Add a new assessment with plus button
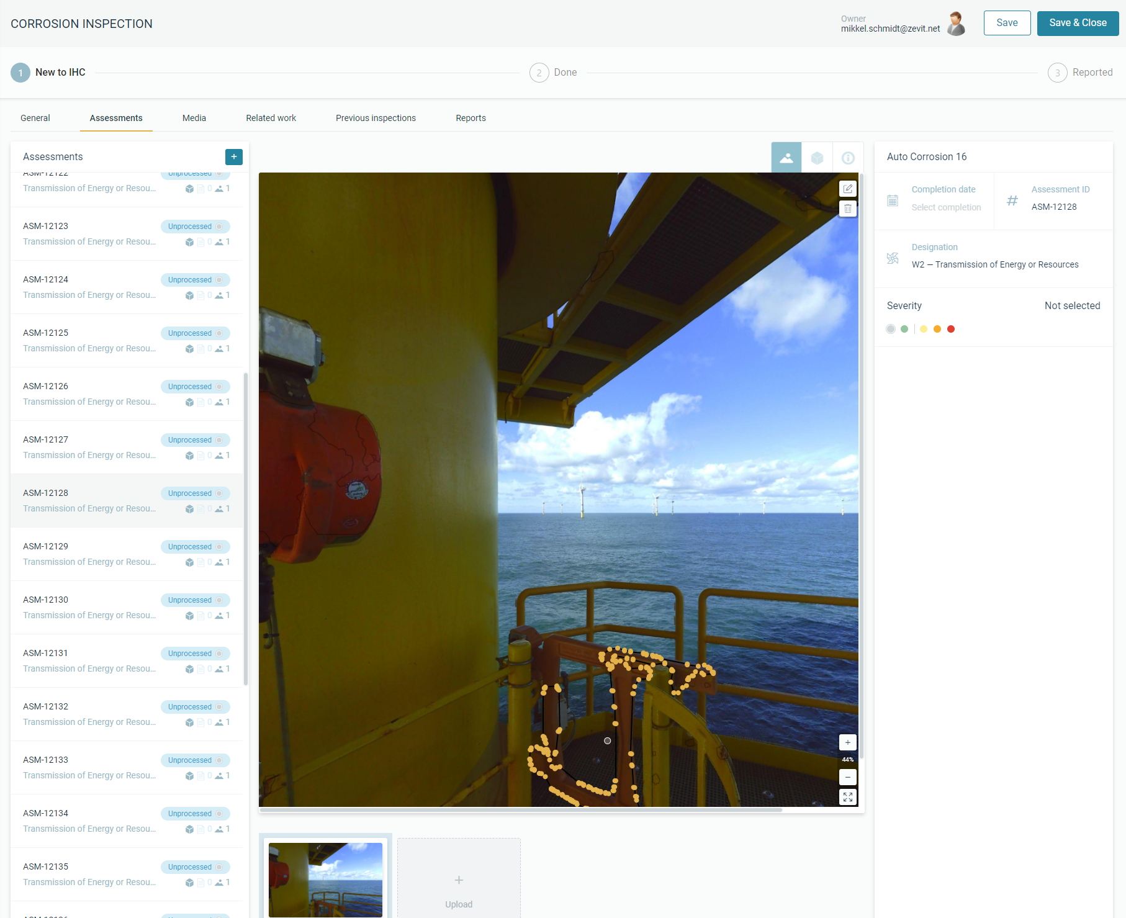 (233, 157)
